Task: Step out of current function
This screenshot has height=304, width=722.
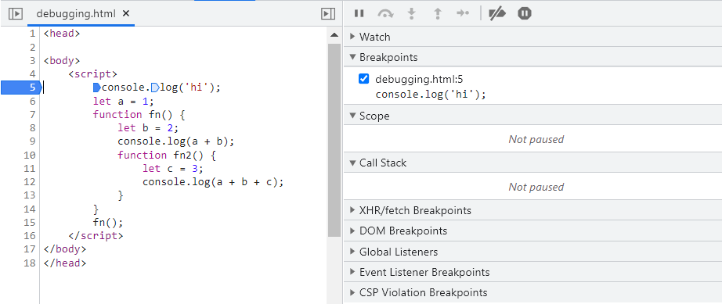Action: pos(438,14)
